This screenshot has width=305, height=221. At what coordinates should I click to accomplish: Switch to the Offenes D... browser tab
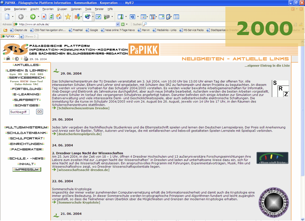pos(29,36)
